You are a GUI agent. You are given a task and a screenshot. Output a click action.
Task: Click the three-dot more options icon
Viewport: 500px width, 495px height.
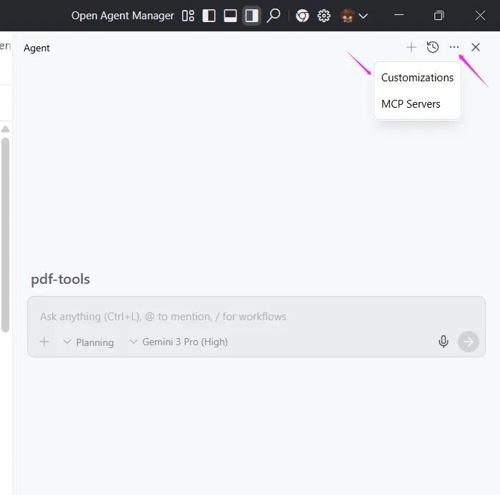point(454,47)
